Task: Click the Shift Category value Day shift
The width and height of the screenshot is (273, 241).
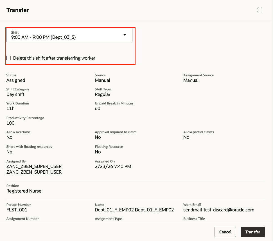Action: [15, 94]
